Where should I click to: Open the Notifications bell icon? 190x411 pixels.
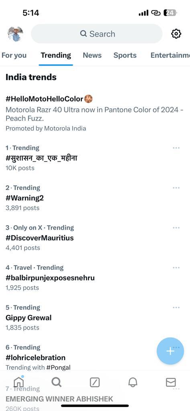[133, 383]
